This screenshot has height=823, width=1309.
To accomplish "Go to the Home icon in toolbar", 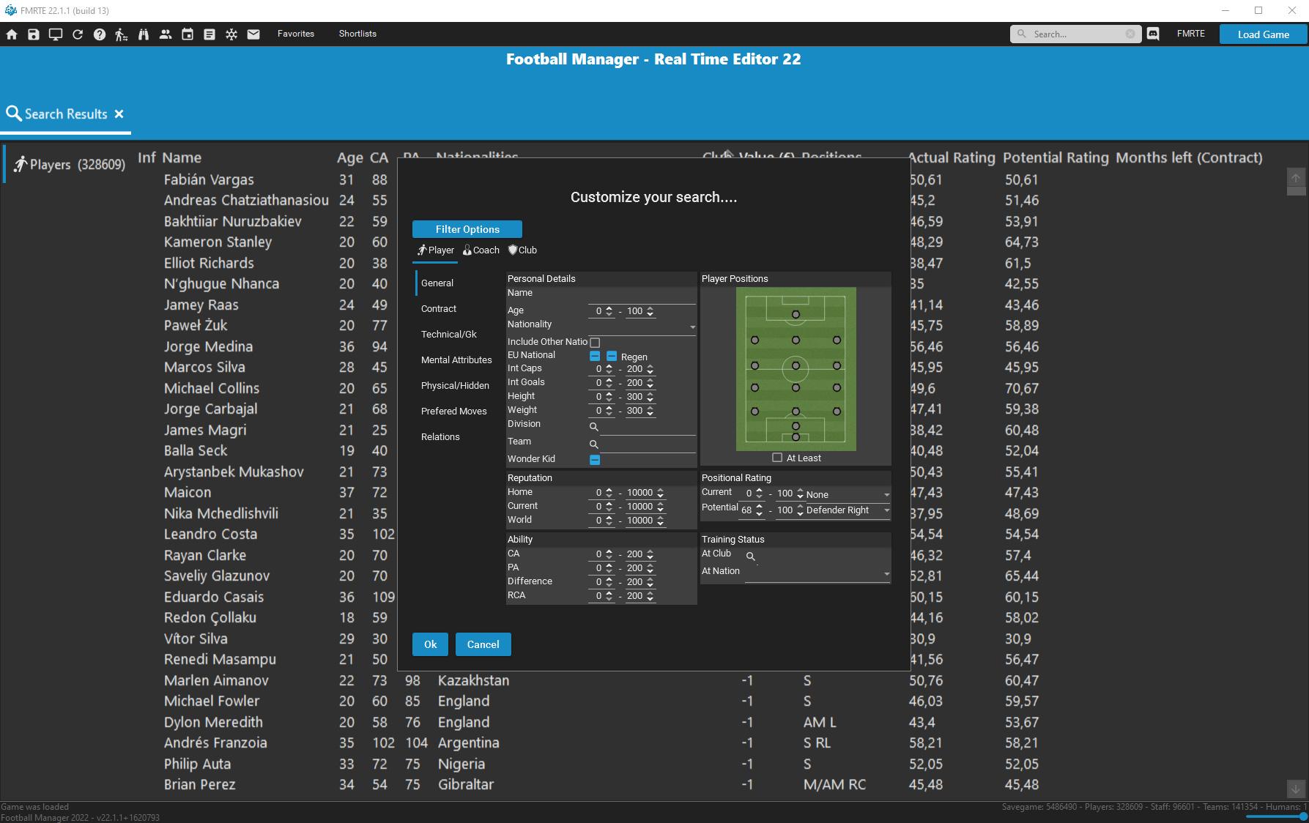I will coord(12,34).
